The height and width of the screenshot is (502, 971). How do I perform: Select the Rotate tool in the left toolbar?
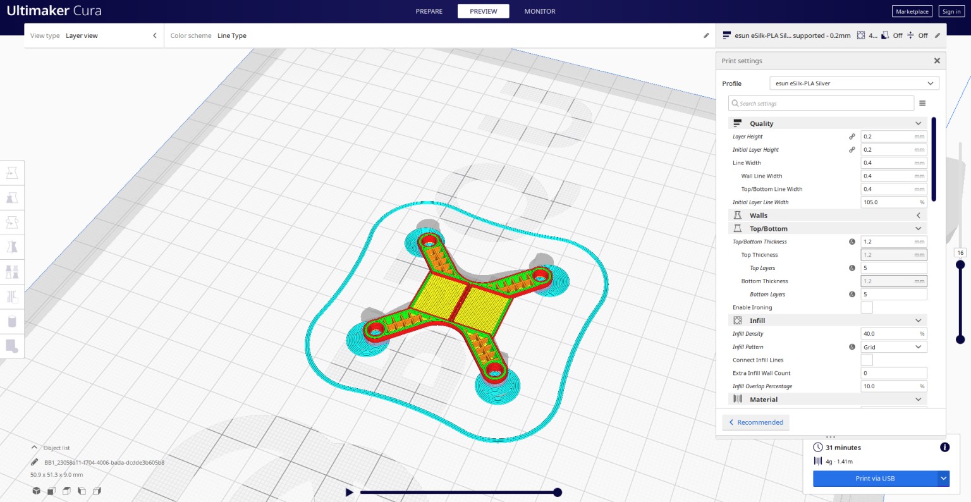click(12, 223)
